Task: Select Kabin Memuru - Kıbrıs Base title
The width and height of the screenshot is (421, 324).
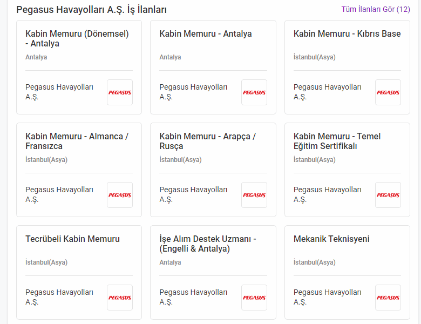Action: coord(347,34)
